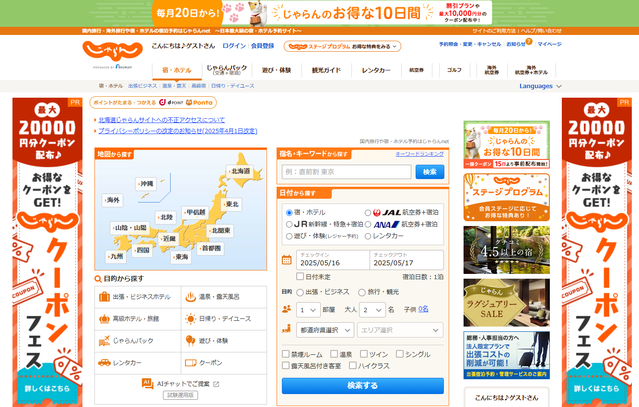The height and width of the screenshot is (407, 639).
Task: Check the ハイクラス checkbox
Action: pyautogui.click(x=353, y=365)
